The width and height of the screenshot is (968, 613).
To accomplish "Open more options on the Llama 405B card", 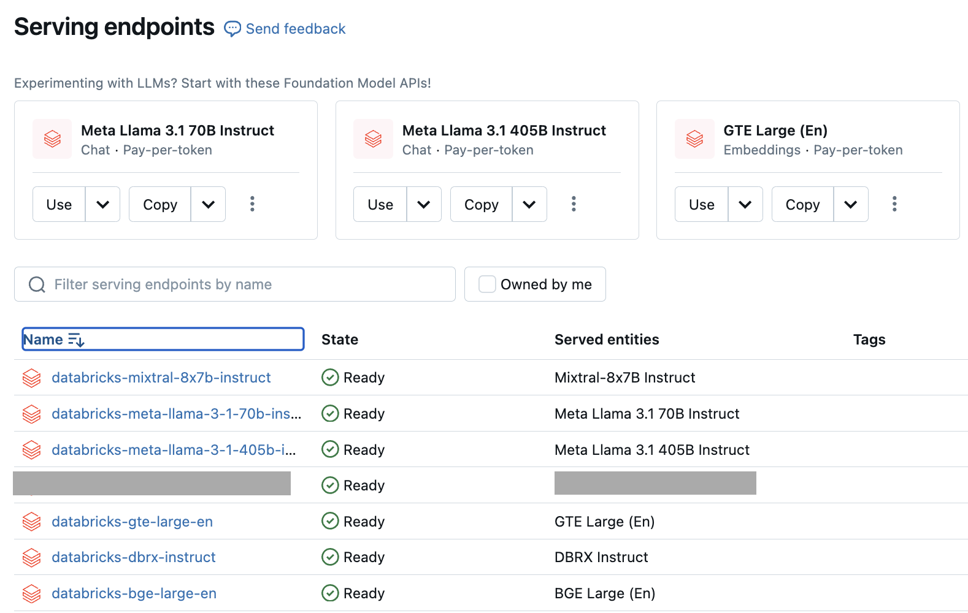I will (x=574, y=204).
